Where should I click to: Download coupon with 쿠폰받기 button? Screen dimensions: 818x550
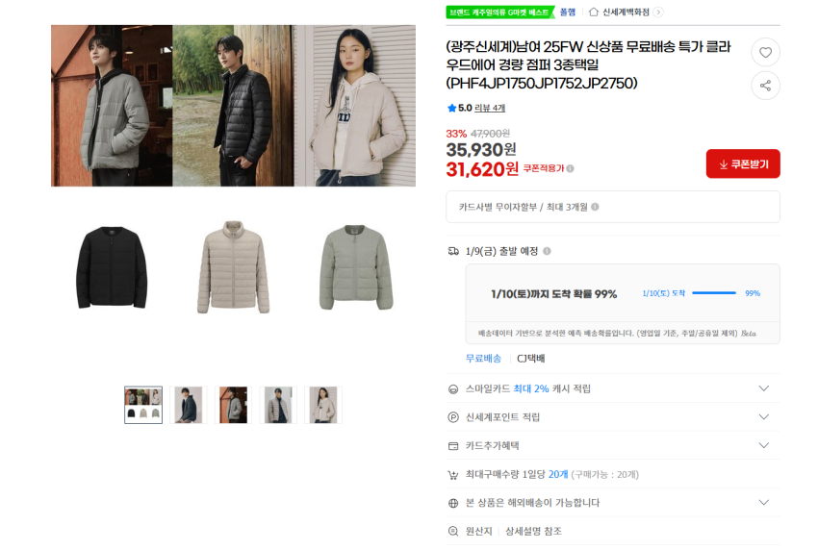743,163
